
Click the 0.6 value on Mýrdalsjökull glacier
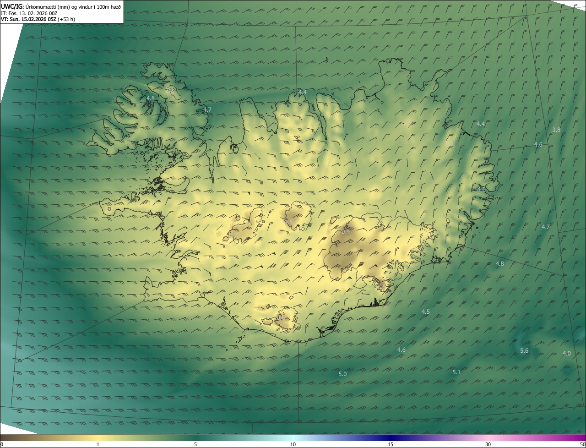(281, 317)
